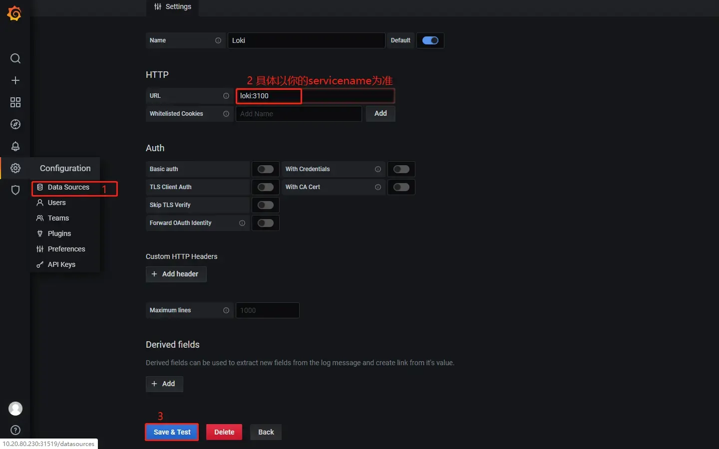The width and height of the screenshot is (719, 449).
Task: Open the Explore compass icon
Action: point(15,124)
